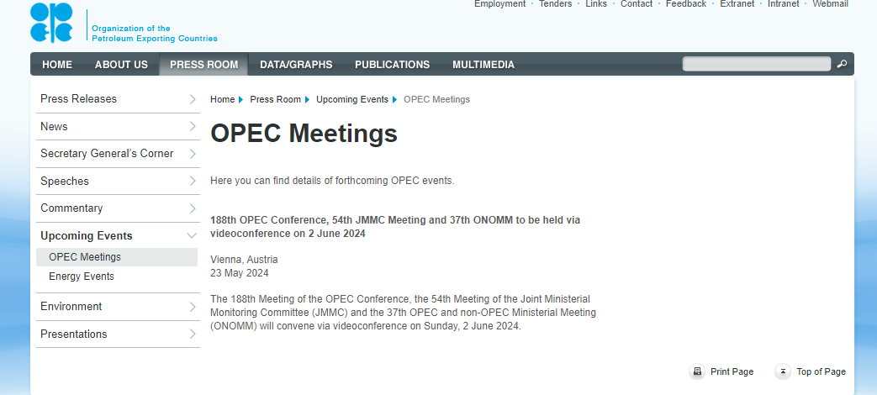The height and width of the screenshot is (395, 877).
Task: Go to Press Room breadcrumb link
Action: pyautogui.click(x=275, y=99)
